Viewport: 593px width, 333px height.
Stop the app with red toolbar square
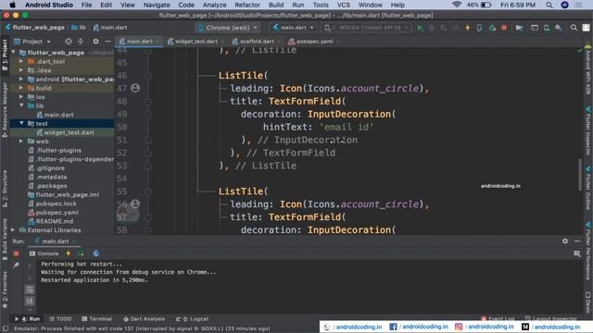coord(504,28)
